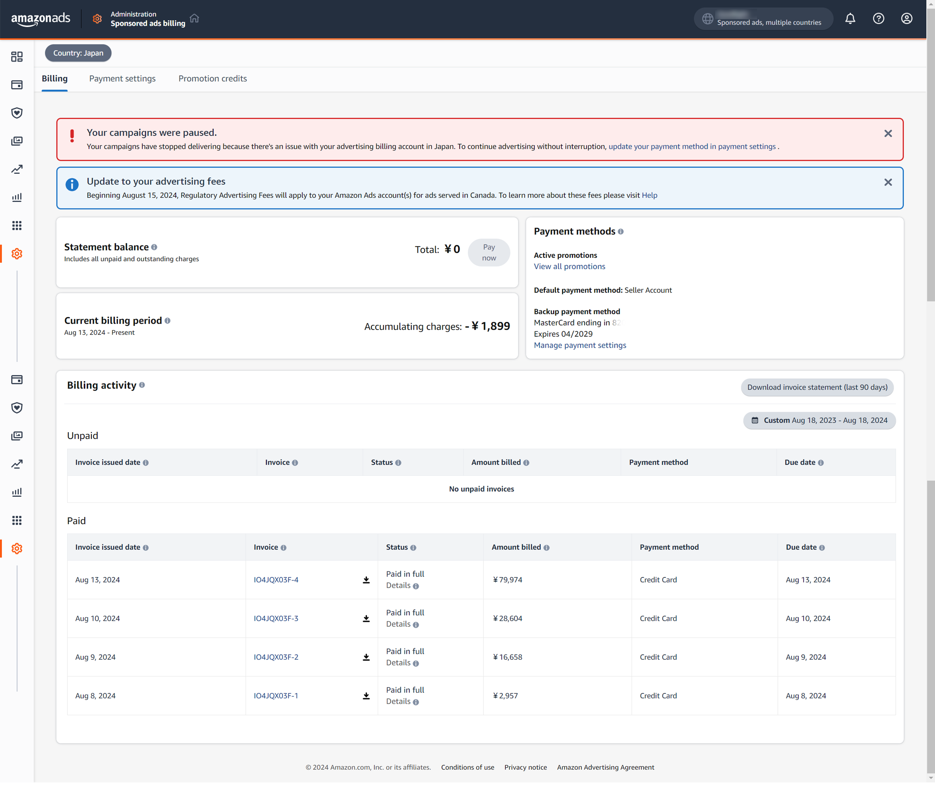Click the Paid Invoice issued date column header

tap(156, 547)
